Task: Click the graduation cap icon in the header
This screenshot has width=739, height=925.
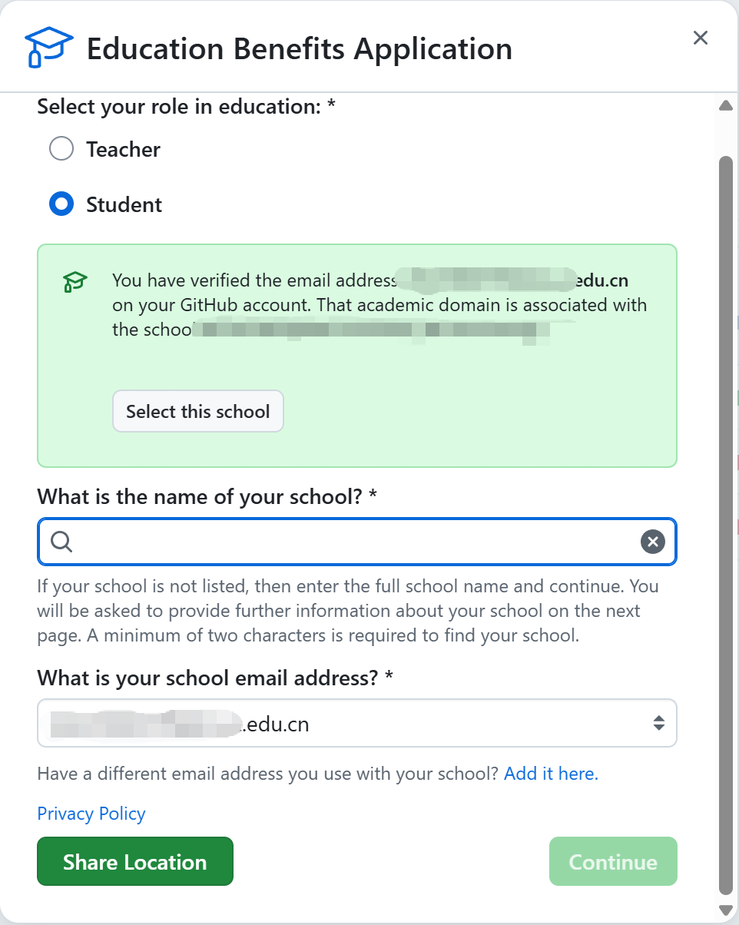Action: point(48,46)
